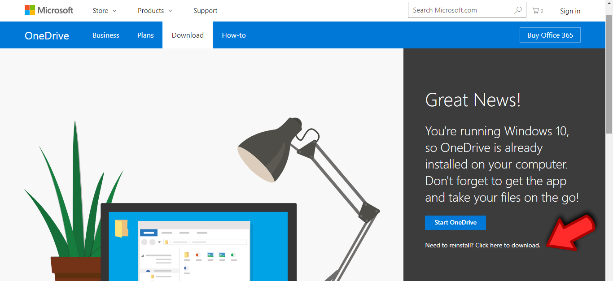Open the shopping cart icon
This screenshot has height=281, width=613.
pyautogui.click(x=538, y=11)
